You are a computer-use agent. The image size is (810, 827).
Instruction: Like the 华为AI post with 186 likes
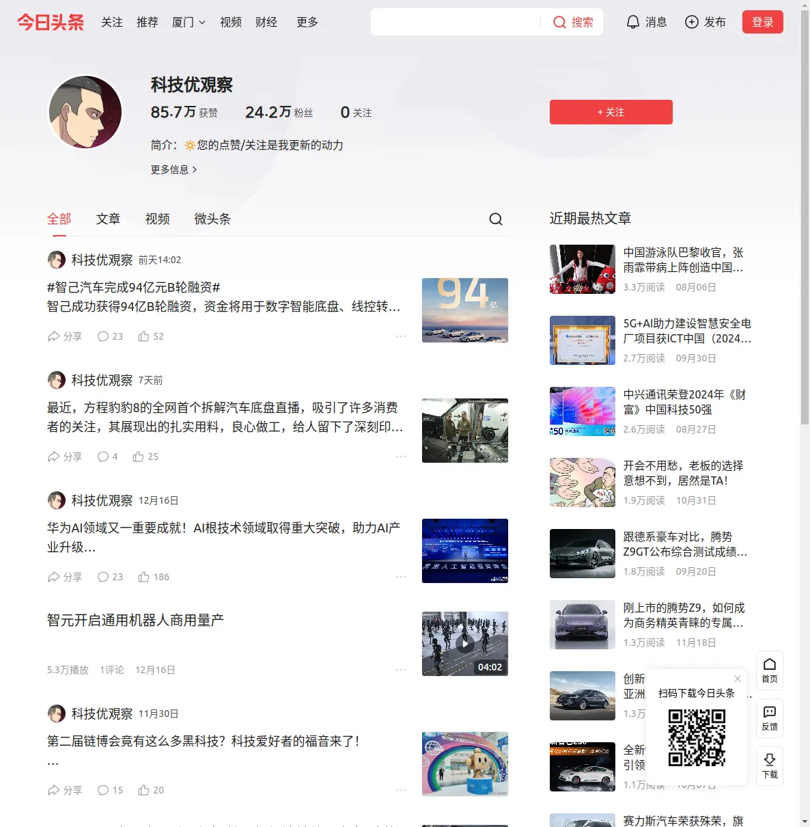pos(154,577)
